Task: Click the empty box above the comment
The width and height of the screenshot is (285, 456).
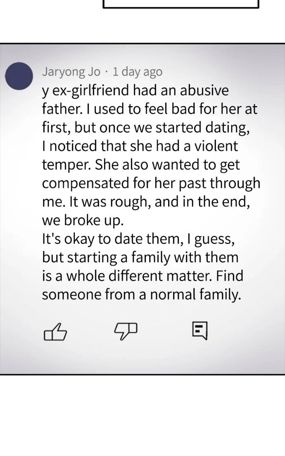Action: [x=180, y=4]
